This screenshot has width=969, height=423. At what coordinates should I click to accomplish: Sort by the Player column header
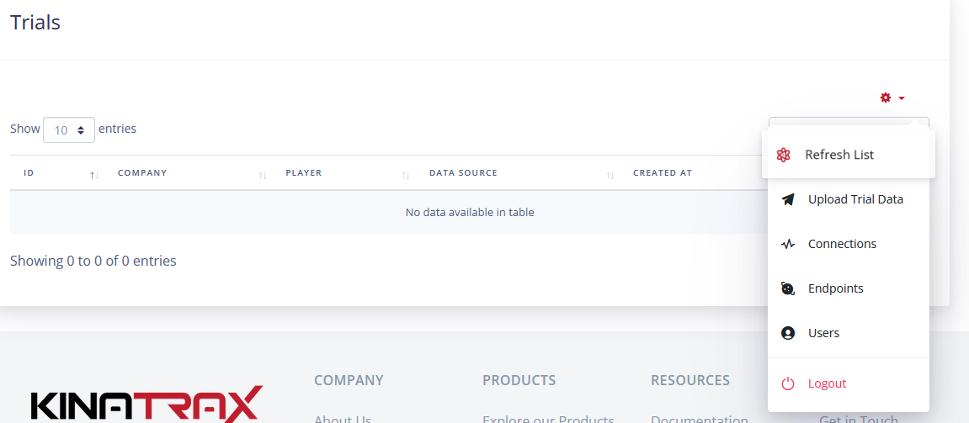tap(304, 173)
